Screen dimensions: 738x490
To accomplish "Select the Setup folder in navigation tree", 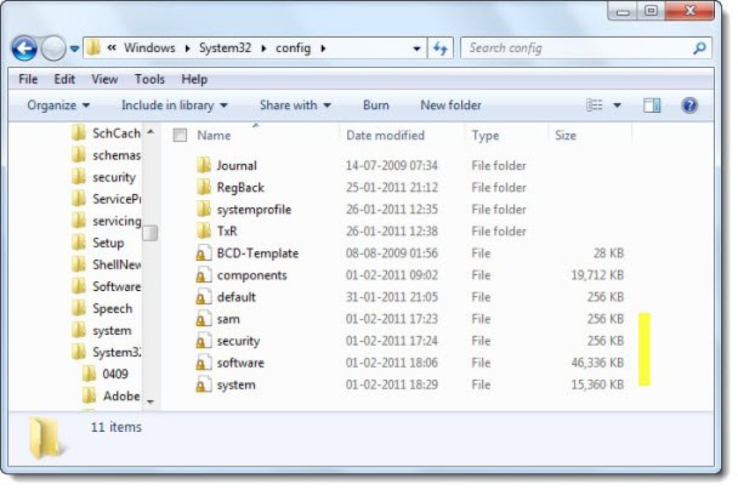I will 98,243.
